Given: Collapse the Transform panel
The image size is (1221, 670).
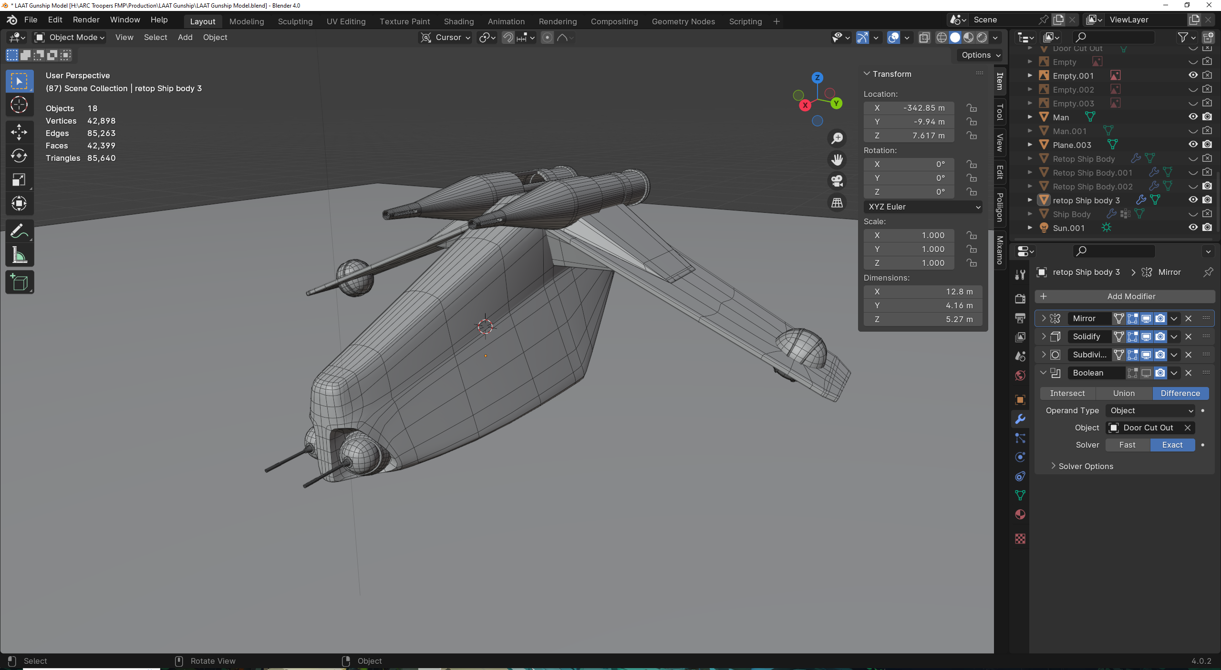Looking at the screenshot, I should point(887,74).
